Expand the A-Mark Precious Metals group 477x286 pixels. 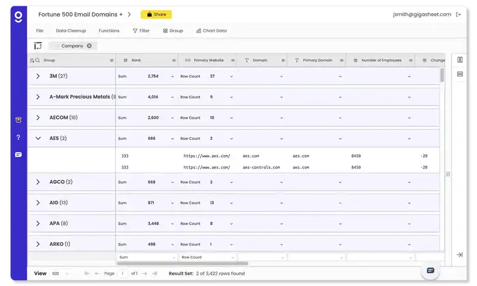click(38, 97)
